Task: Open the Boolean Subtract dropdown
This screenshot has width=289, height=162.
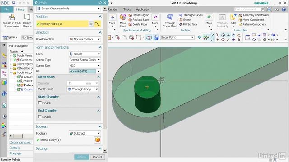Action: 84,133
